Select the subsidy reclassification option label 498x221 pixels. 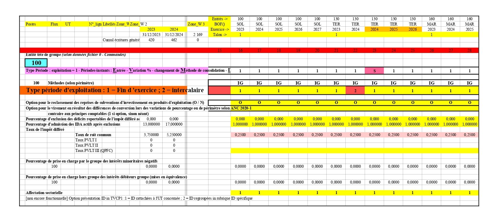[x=115, y=102]
